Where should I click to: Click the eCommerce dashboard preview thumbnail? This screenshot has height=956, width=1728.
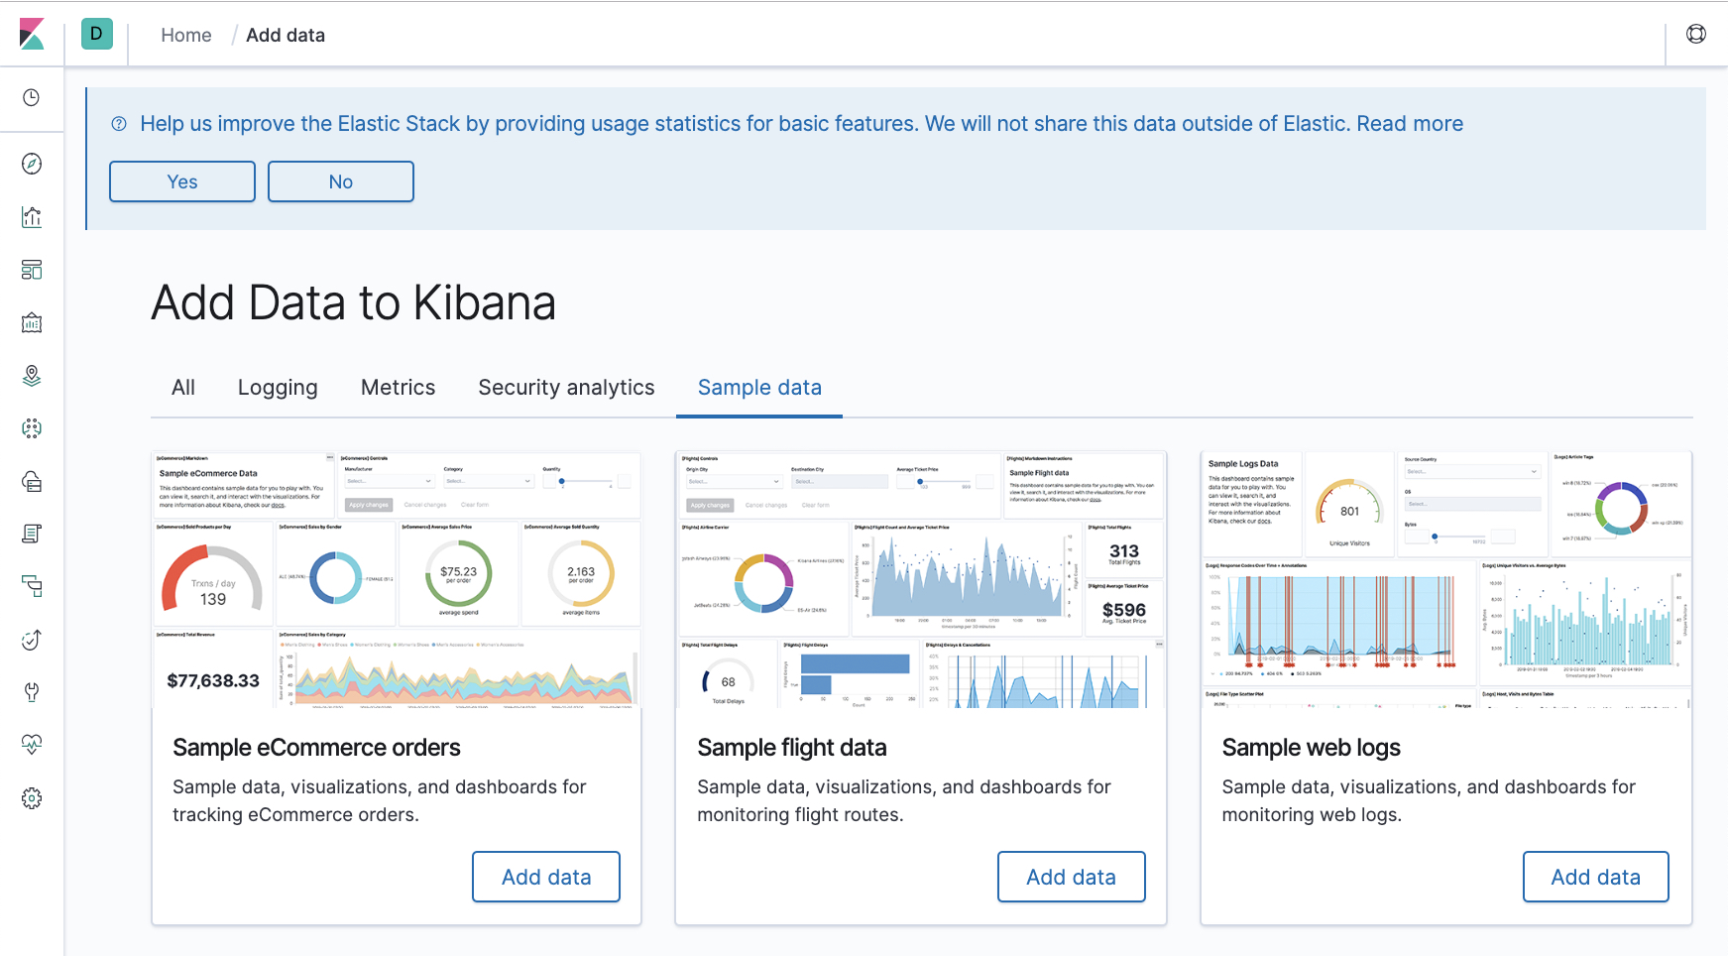pyautogui.click(x=397, y=579)
